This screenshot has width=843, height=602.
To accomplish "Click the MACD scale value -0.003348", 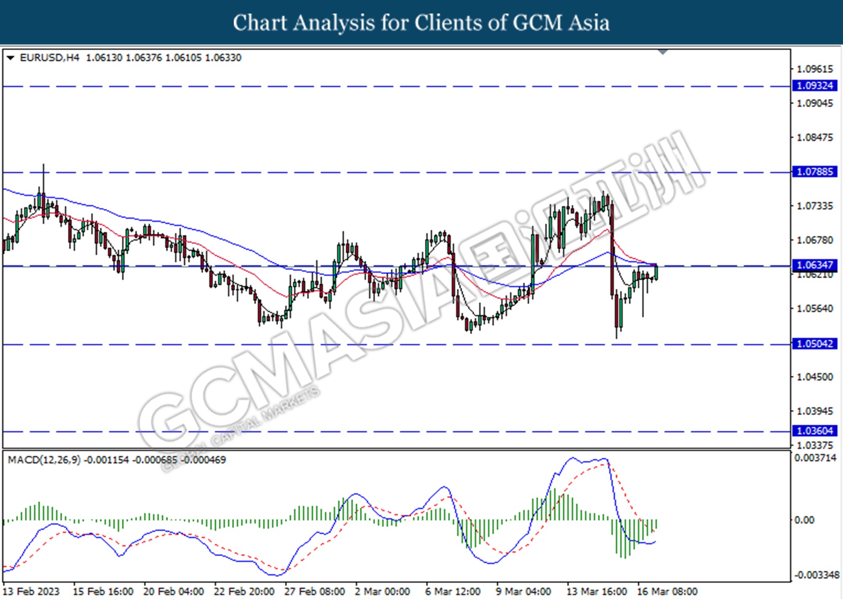I will (816, 575).
